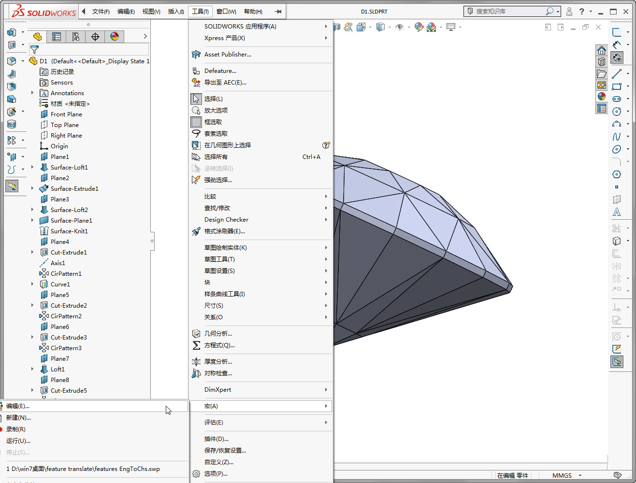Image resolution: width=636 pixels, height=483 pixels.
Task: Open the 文件(F) menu
Action: pyautogui.click(x=101, y=12)
